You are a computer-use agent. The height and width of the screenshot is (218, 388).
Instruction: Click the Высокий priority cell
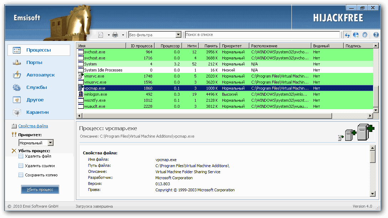[x=230, y=94]
